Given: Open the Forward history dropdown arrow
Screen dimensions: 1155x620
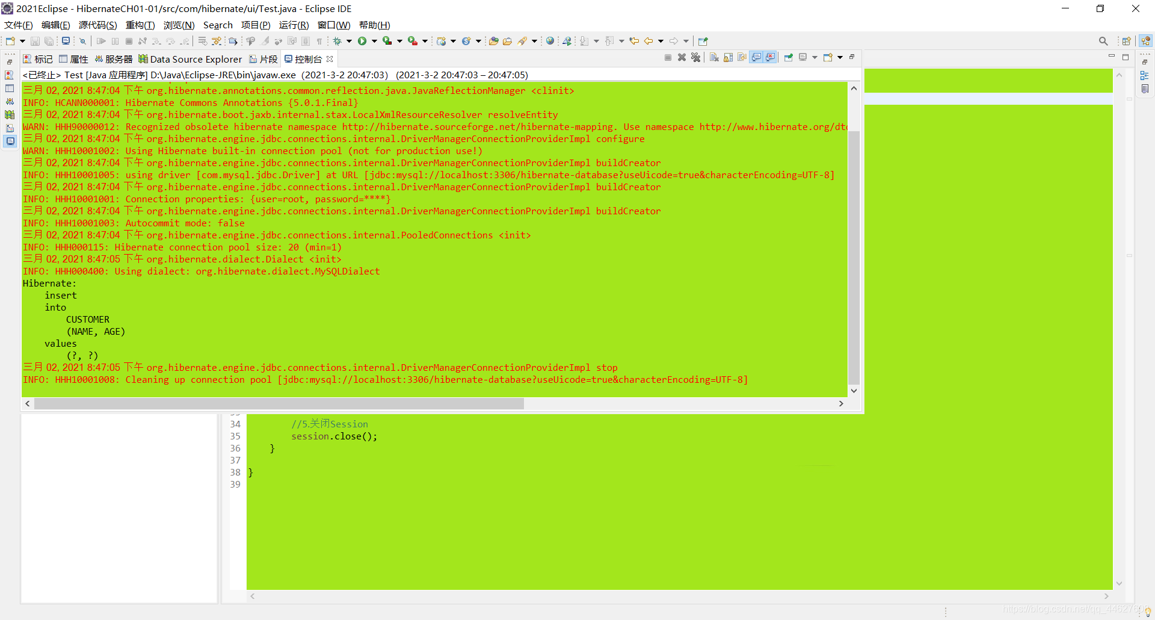Looking at the screenshot, I should click(x=686, y=41).
